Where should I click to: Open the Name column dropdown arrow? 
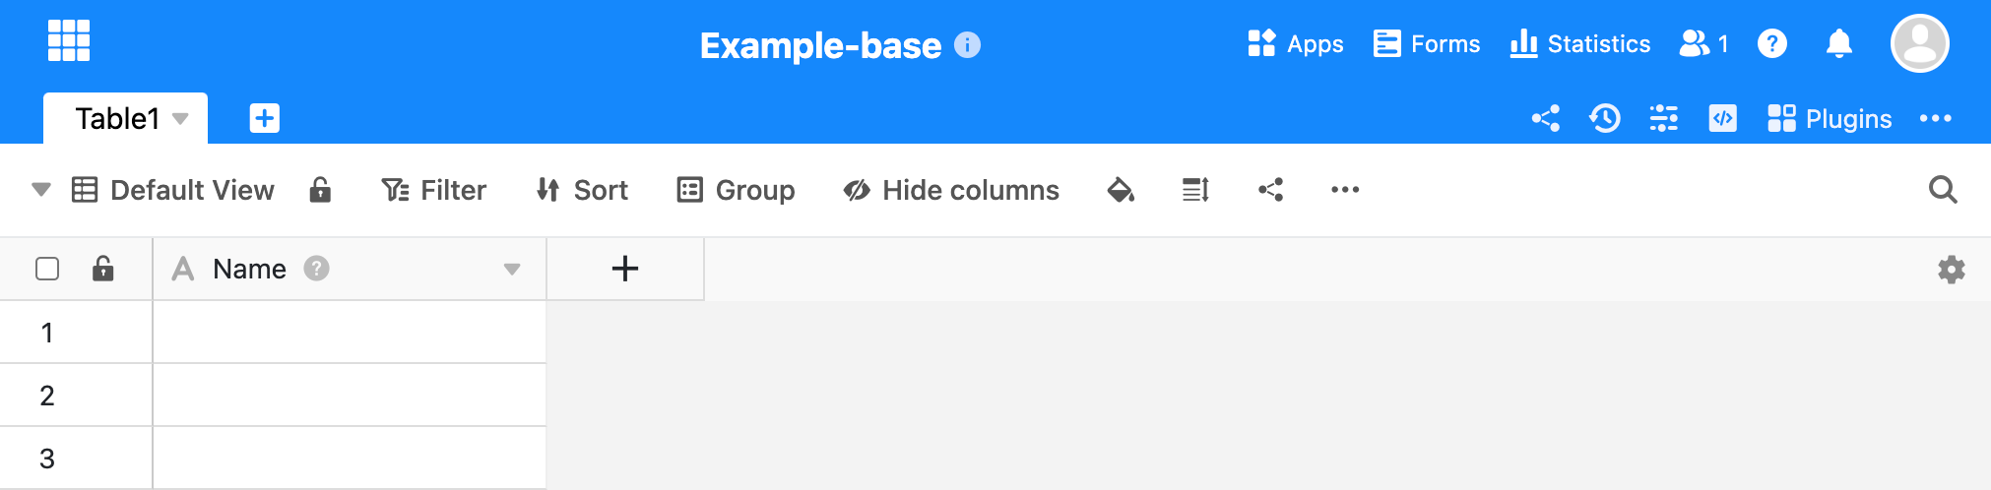(x=512, y=270)
